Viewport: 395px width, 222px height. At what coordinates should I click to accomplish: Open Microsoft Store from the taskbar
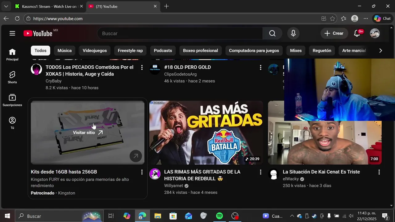(x=173, y=216)
